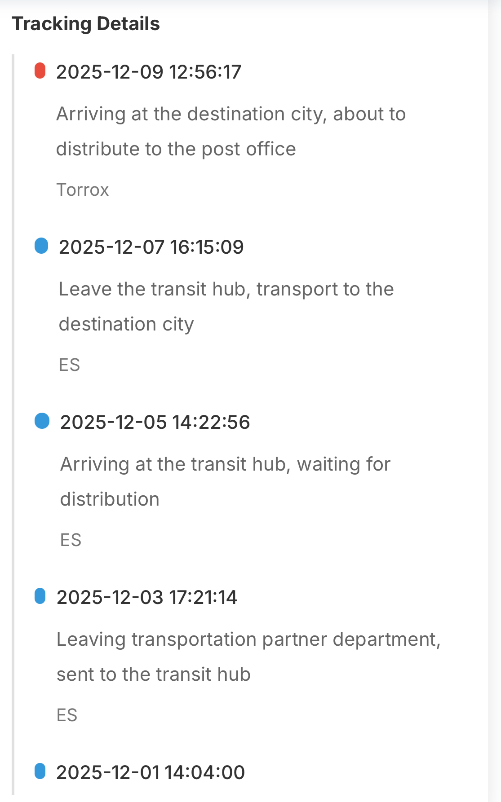
Task: Click the blue dot beside 2025-12-01 entry
Action: [40, 771]
